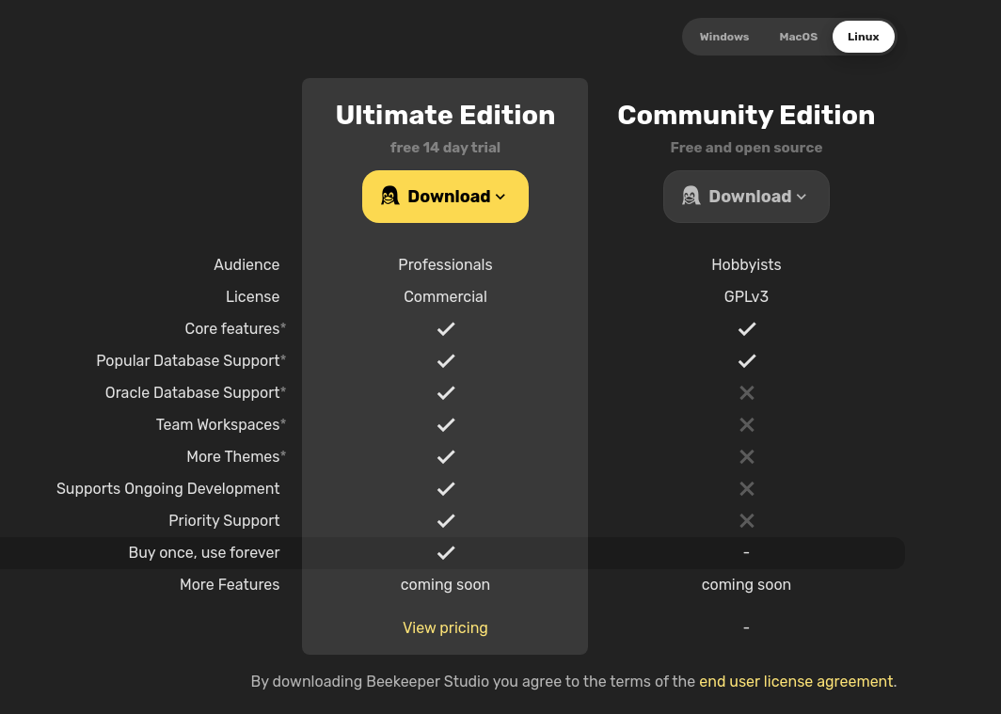
Task: Click Community X mark for Team Workspaces
Action: pyautogui.click(x=747, y=424)
